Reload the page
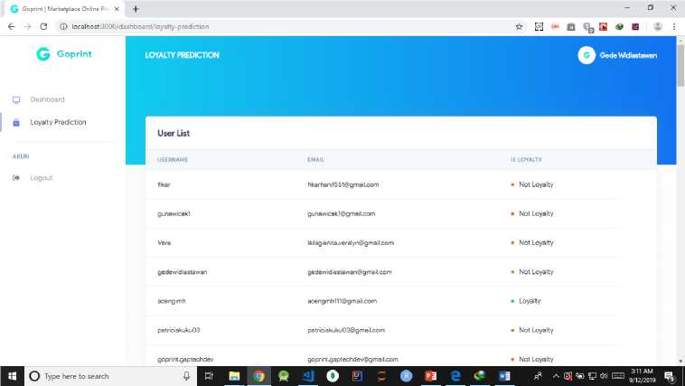 coord(43,26)
